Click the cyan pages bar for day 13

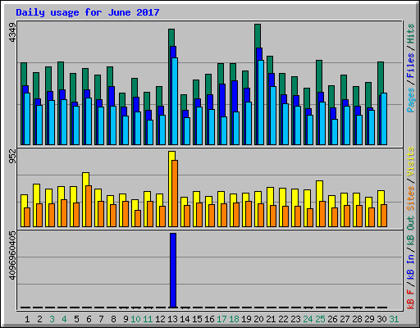tap(175, 101)
